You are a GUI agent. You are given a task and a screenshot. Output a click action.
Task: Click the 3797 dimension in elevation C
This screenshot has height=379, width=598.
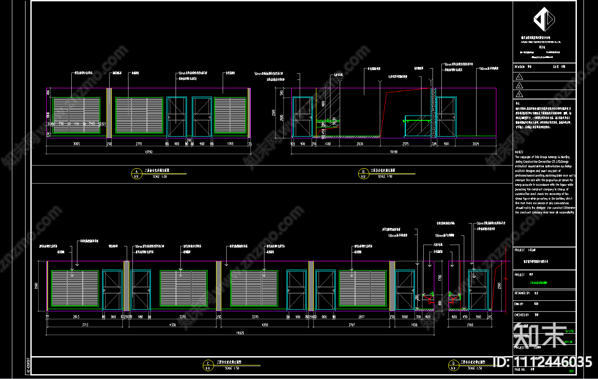tap(351, 325)
